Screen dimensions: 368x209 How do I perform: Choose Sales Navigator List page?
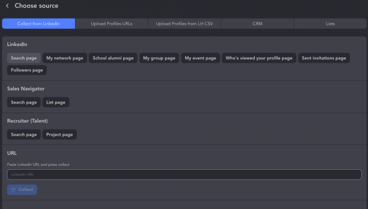pyautogui.click(x=56, y=102)
